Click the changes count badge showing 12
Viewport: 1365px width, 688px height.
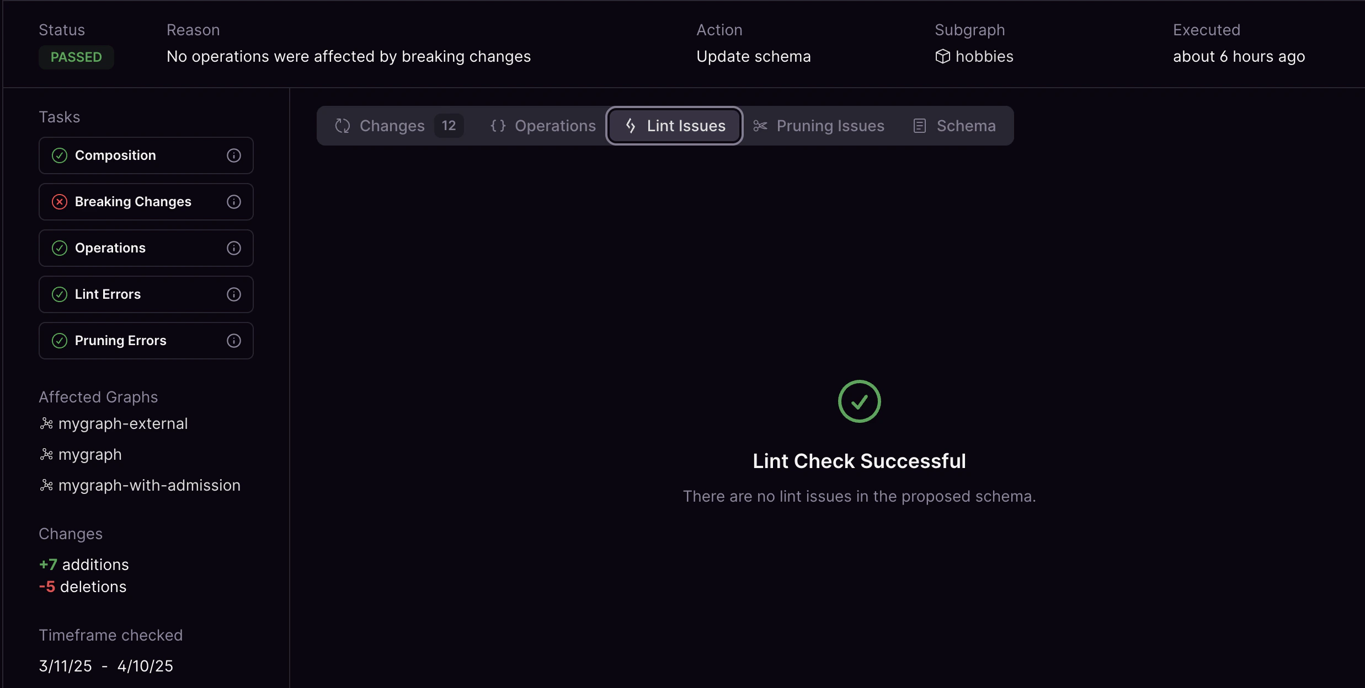(x=449, y=125)
